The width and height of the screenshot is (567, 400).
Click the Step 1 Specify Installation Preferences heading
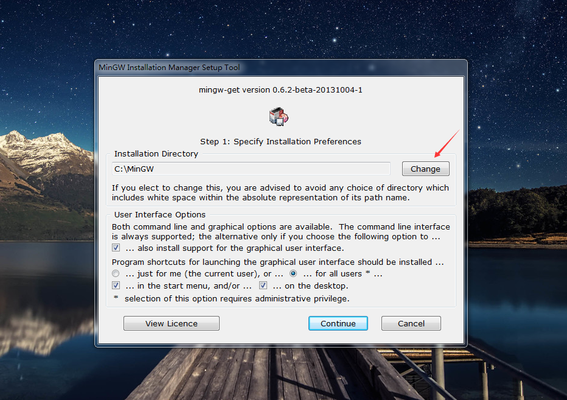tap(280, 141)
